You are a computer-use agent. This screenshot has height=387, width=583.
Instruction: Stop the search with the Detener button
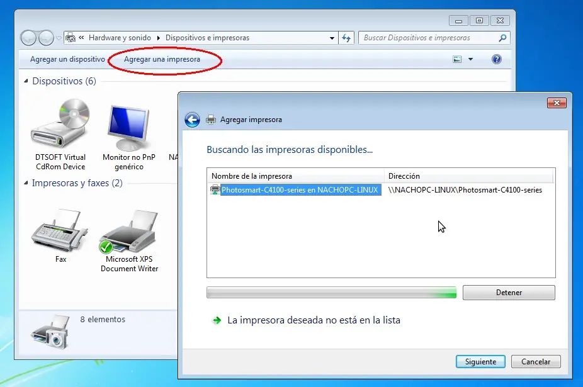(x=509, y=293)
